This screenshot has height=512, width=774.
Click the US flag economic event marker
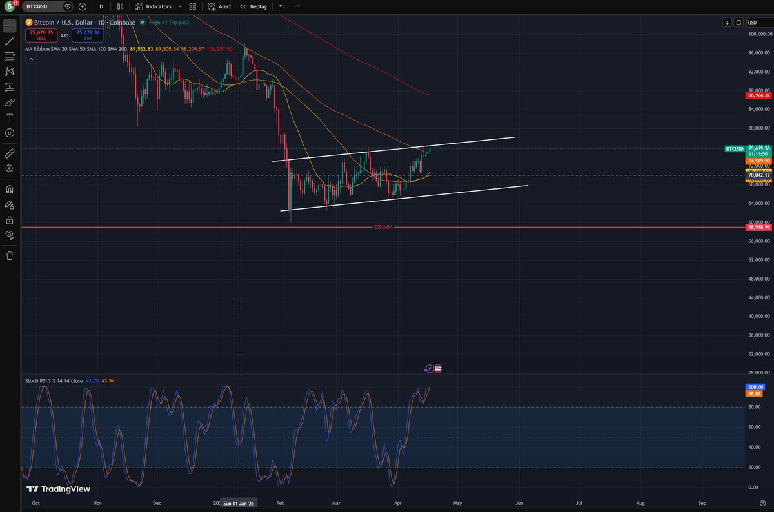click(x=437, y=369)
